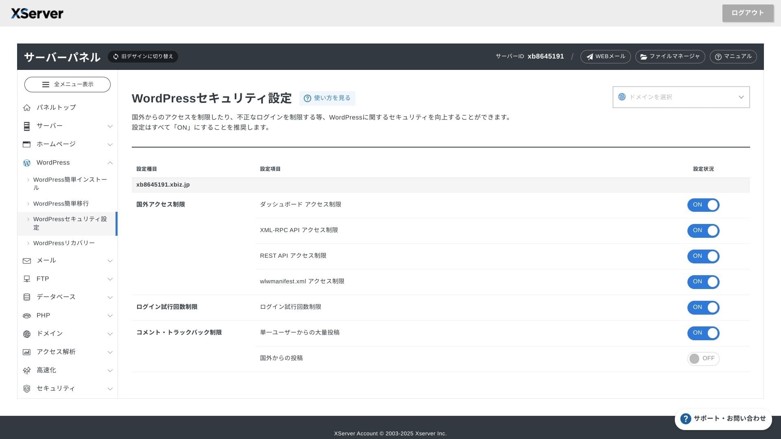Viewport: 781px width, 439px height.
Task: Click the server rack icon in sidebar
Action: coord(27,126)
